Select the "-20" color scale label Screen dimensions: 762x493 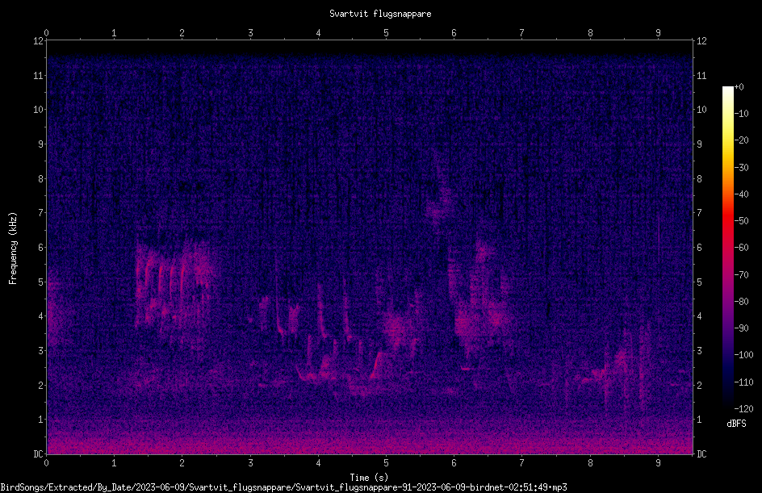pyautogui.click(x=741, y=140)
